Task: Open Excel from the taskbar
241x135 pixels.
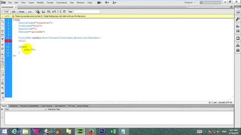Action: 113,131
